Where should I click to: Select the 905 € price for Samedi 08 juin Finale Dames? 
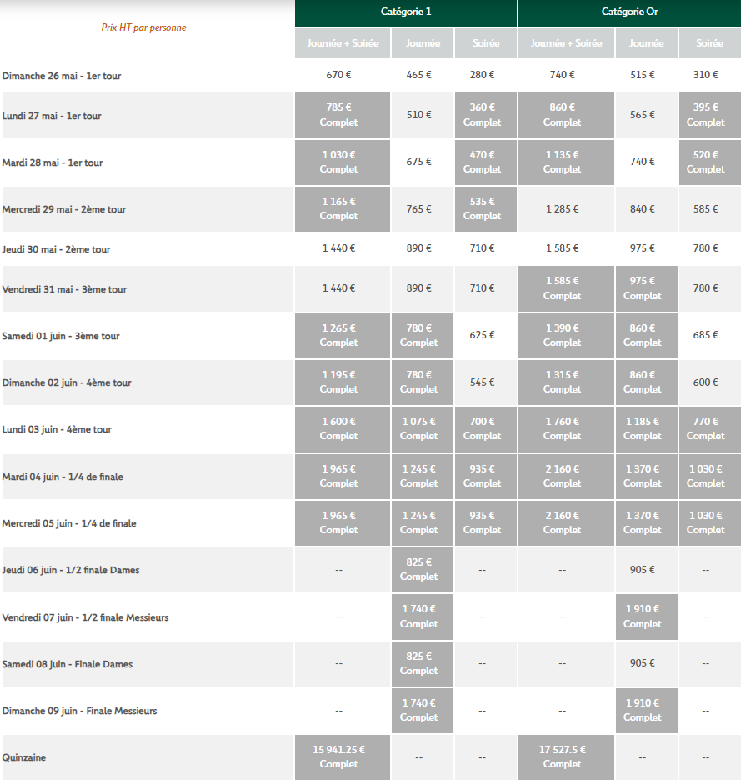pos(642,663)
